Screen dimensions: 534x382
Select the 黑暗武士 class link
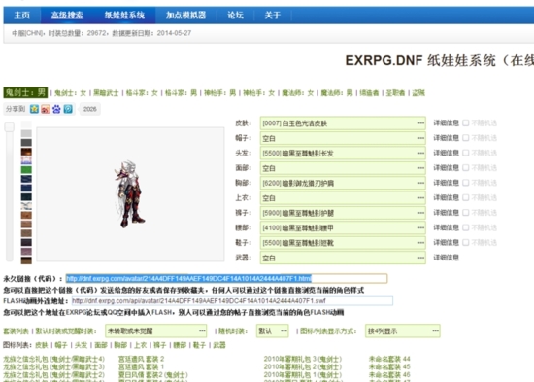click(x=106, y=93)
